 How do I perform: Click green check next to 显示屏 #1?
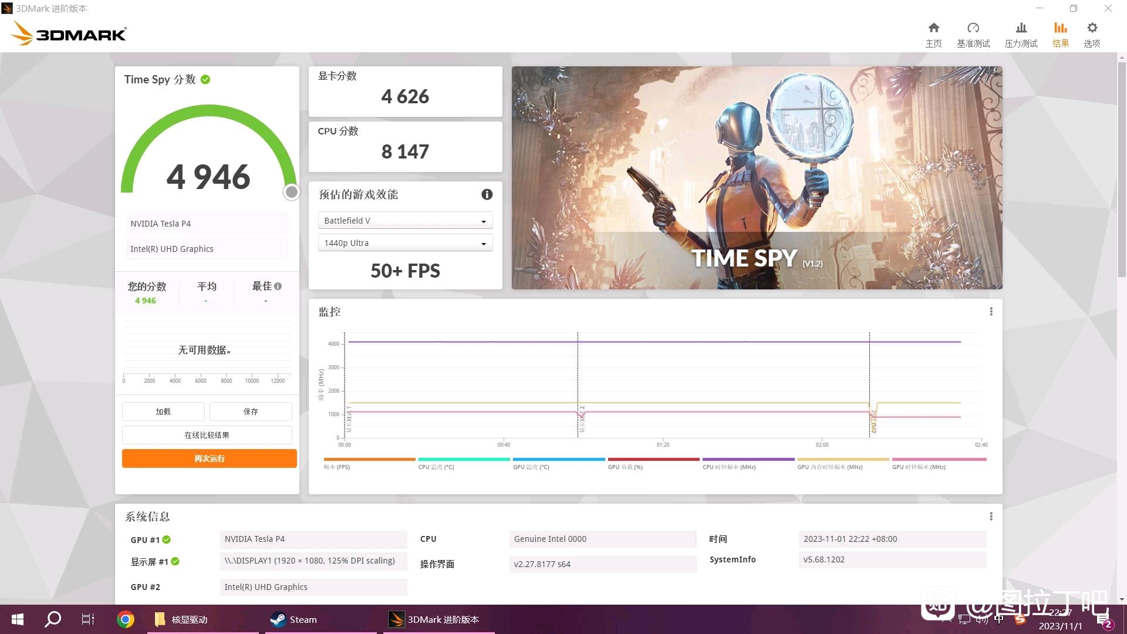[x=175, y=561]
